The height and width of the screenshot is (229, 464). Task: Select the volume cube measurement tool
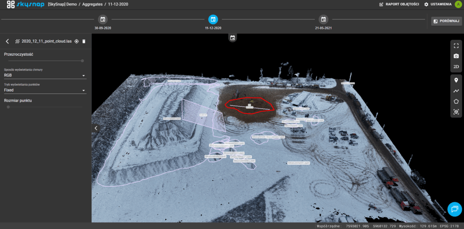(456, 112)
